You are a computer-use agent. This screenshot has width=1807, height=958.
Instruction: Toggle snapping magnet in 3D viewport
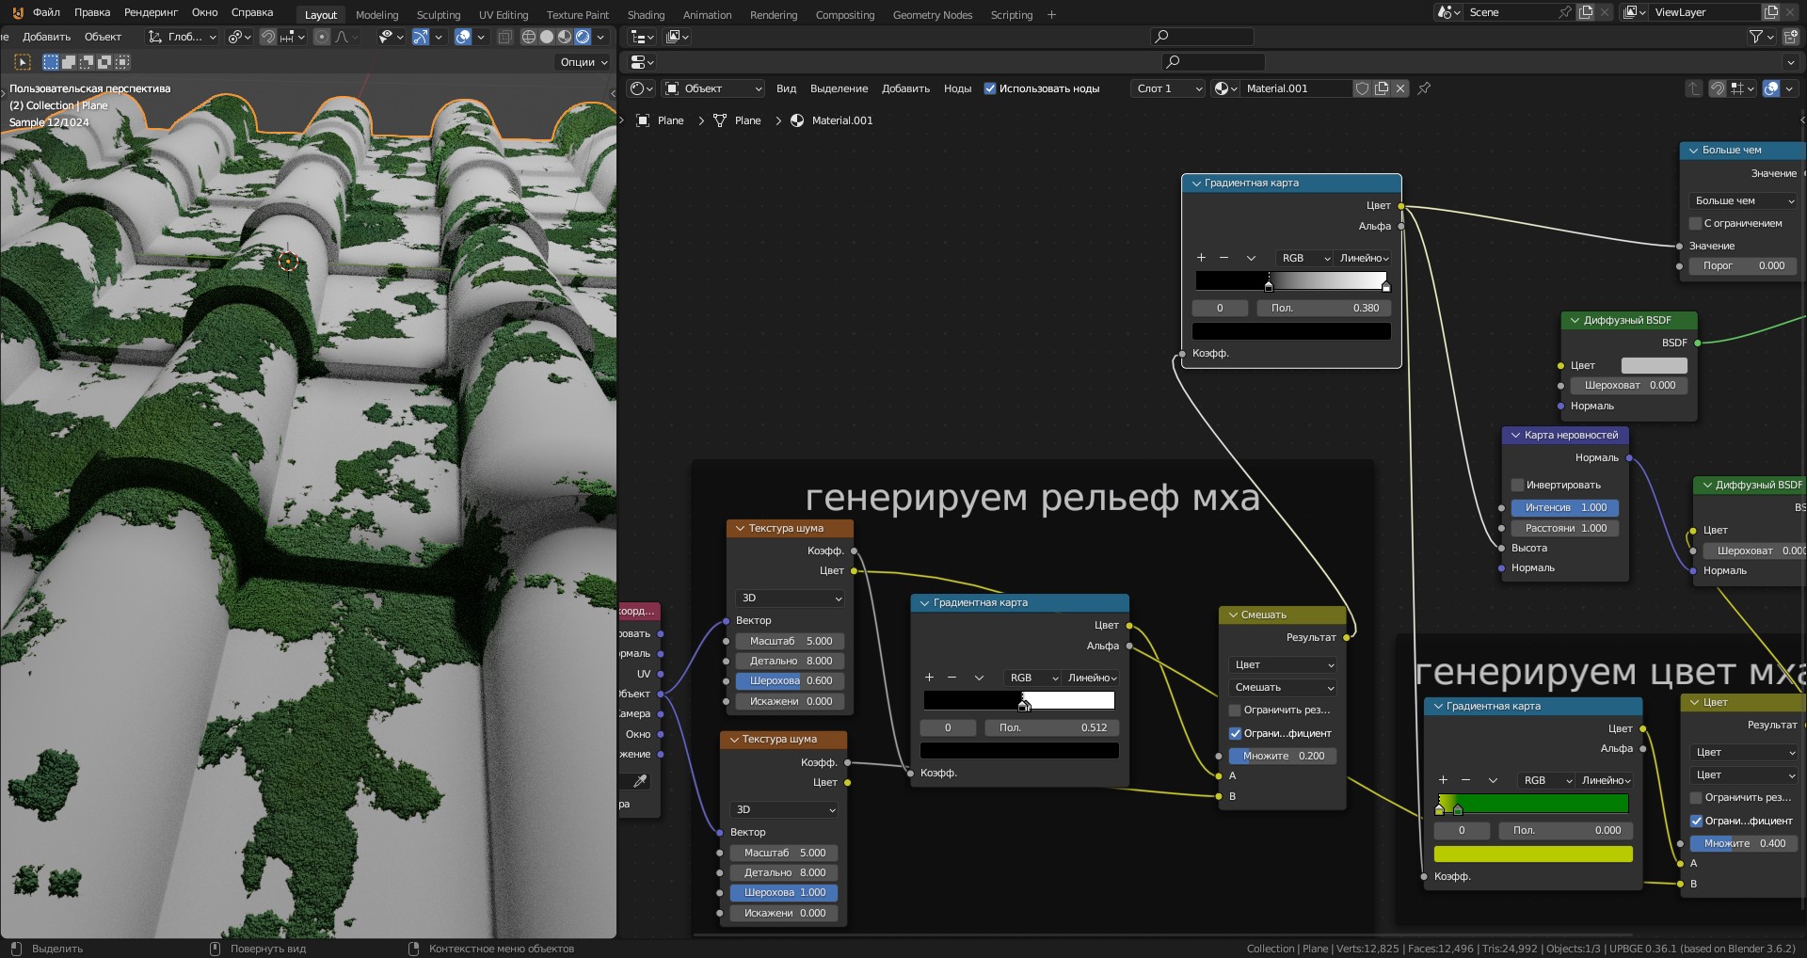pos(268,37)
